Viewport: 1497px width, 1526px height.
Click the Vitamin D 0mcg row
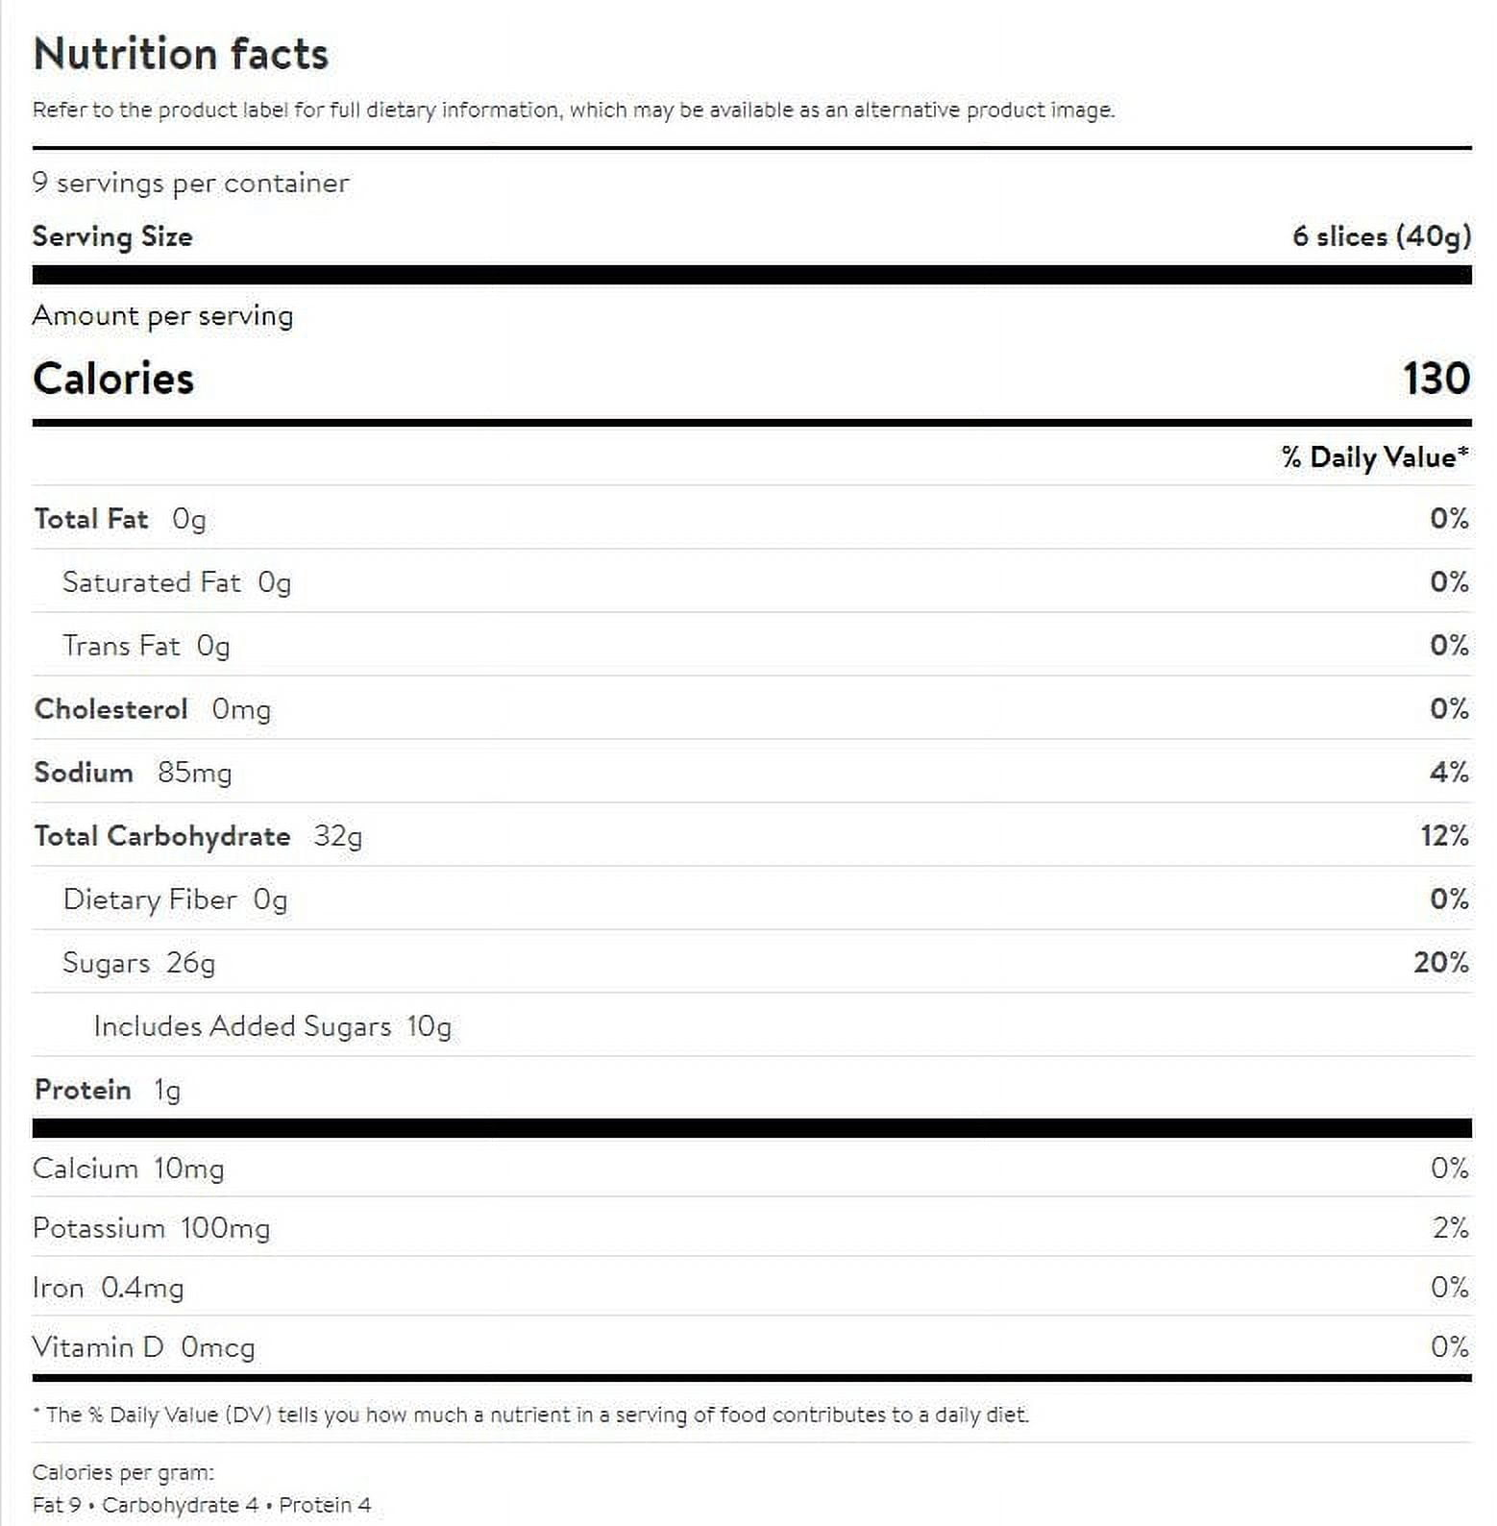pos(751,1346)
